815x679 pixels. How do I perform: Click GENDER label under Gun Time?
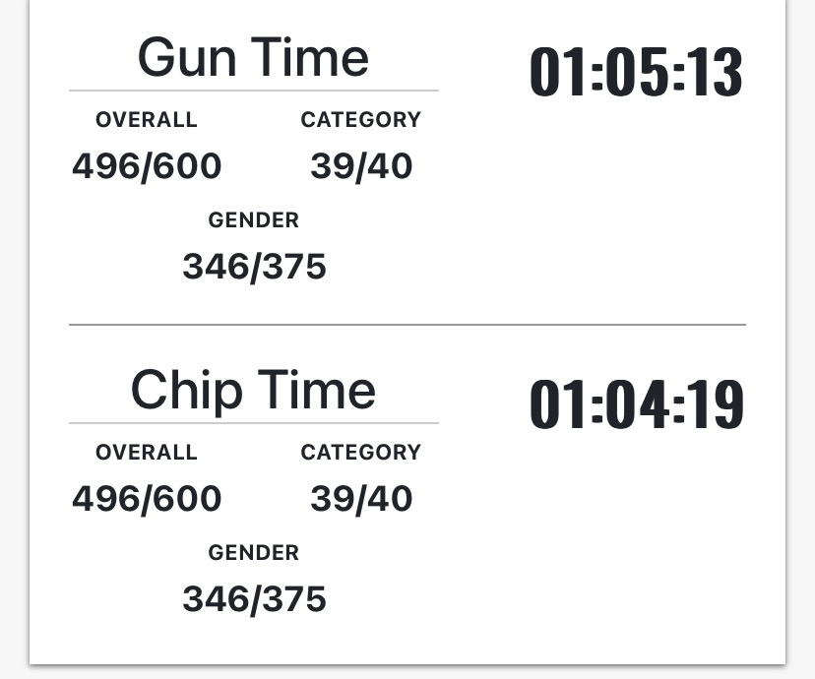click(x=254, y=219)
